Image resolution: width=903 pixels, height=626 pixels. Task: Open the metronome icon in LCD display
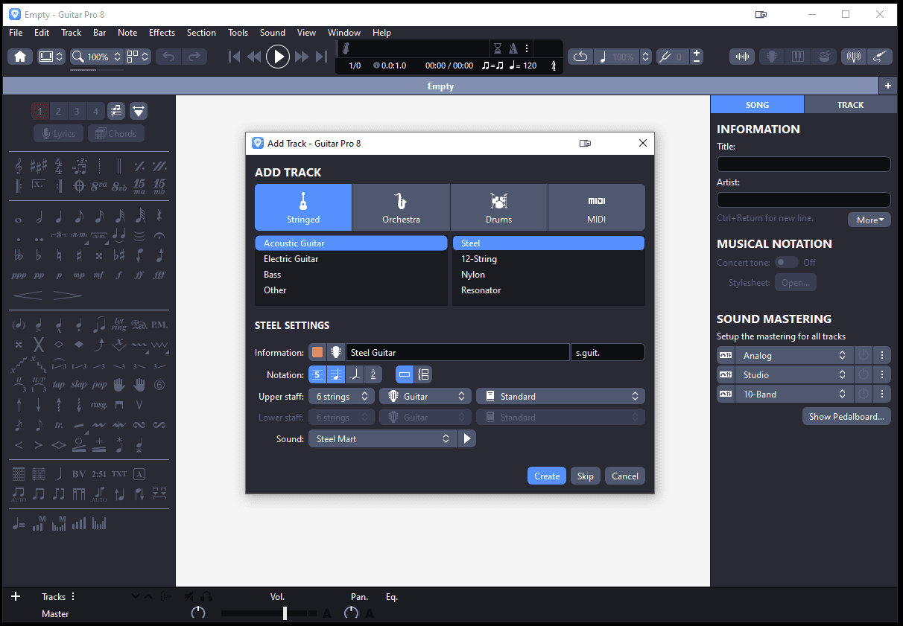click(513, 48)
